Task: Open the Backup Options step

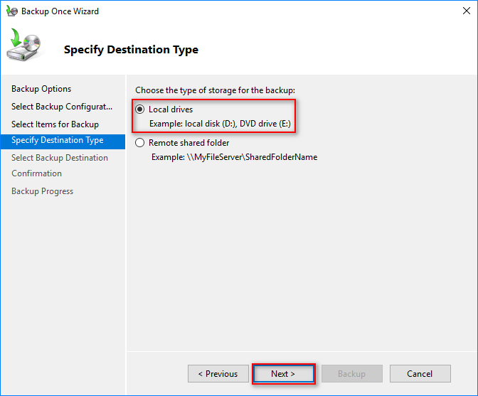Action: (41, 89)
